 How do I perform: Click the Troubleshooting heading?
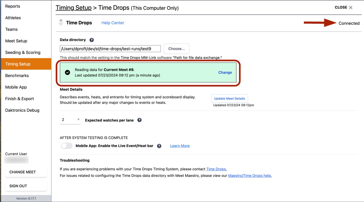(x=75, y=160)
